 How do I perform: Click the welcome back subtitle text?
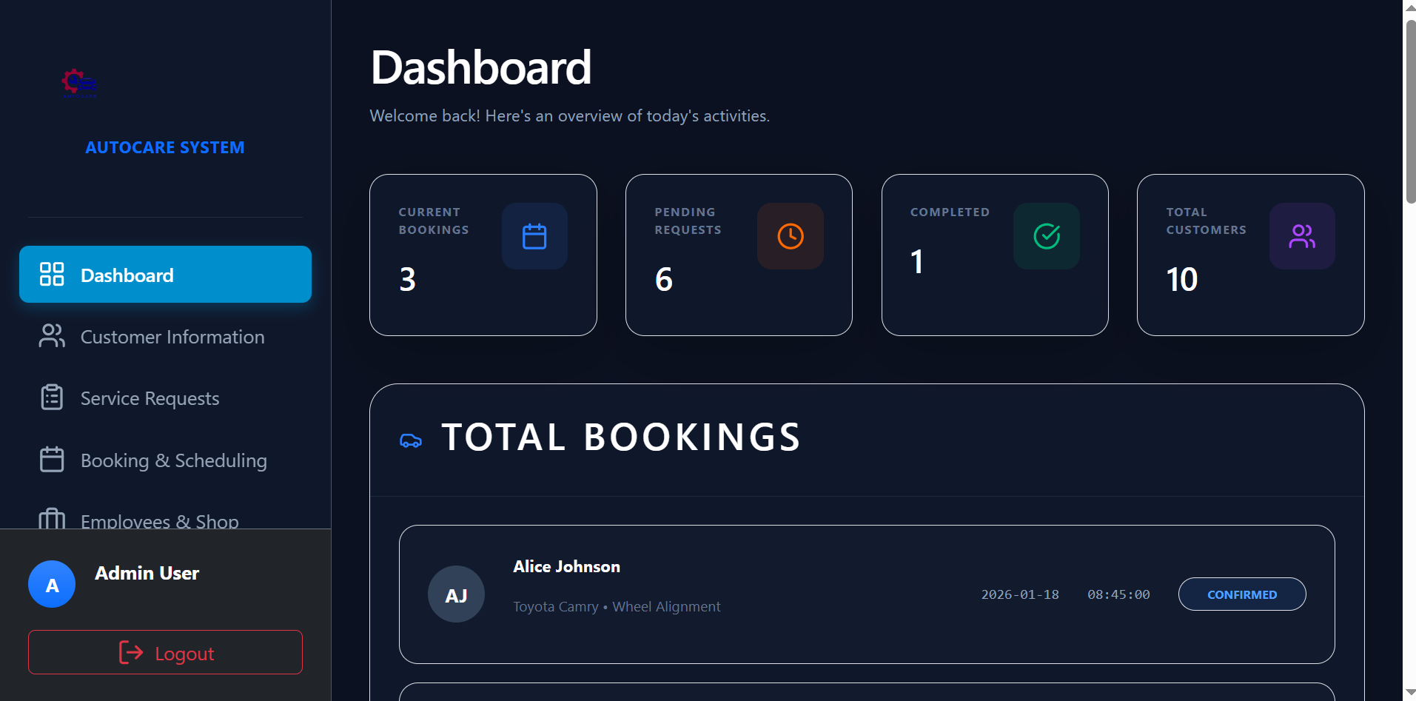coord(570,116)
